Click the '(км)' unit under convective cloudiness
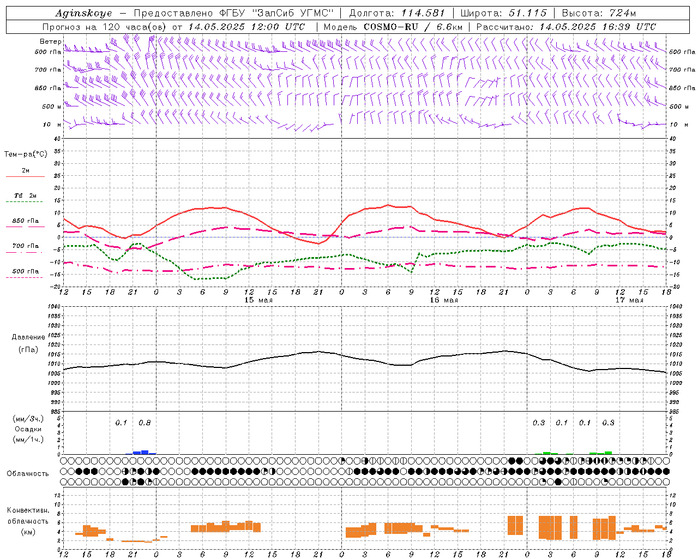Image resolution: width=698 pixels, height=559 pixels. pos(28,532)
